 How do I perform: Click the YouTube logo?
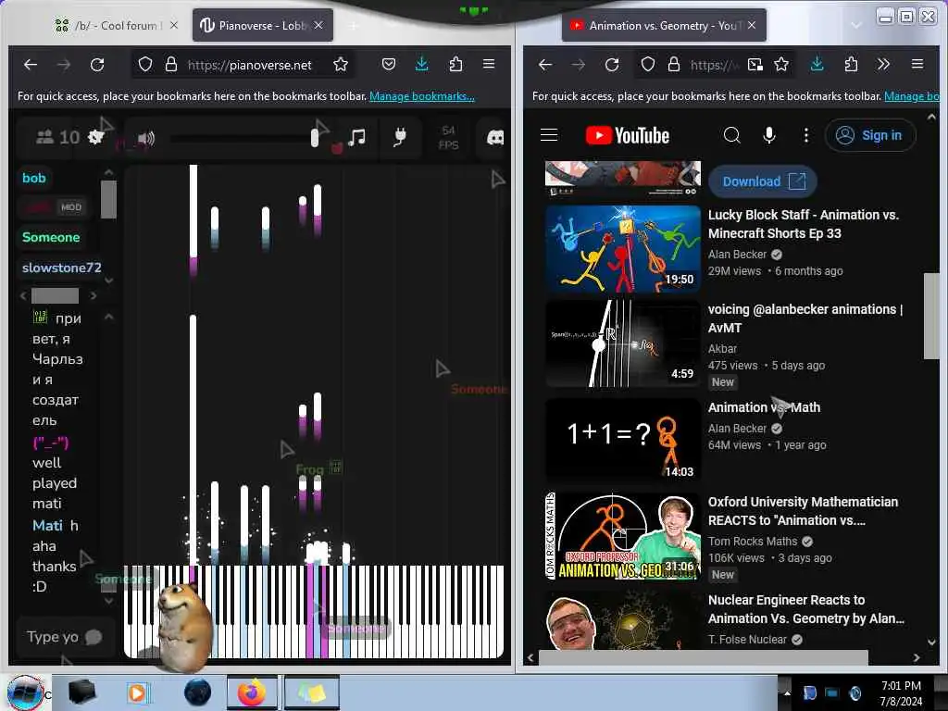(x=627, y=135)
